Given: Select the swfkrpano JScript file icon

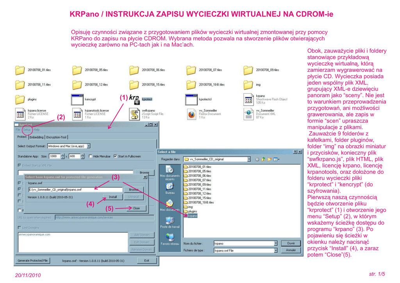Looking at the screenshot, I should (134, 114).
